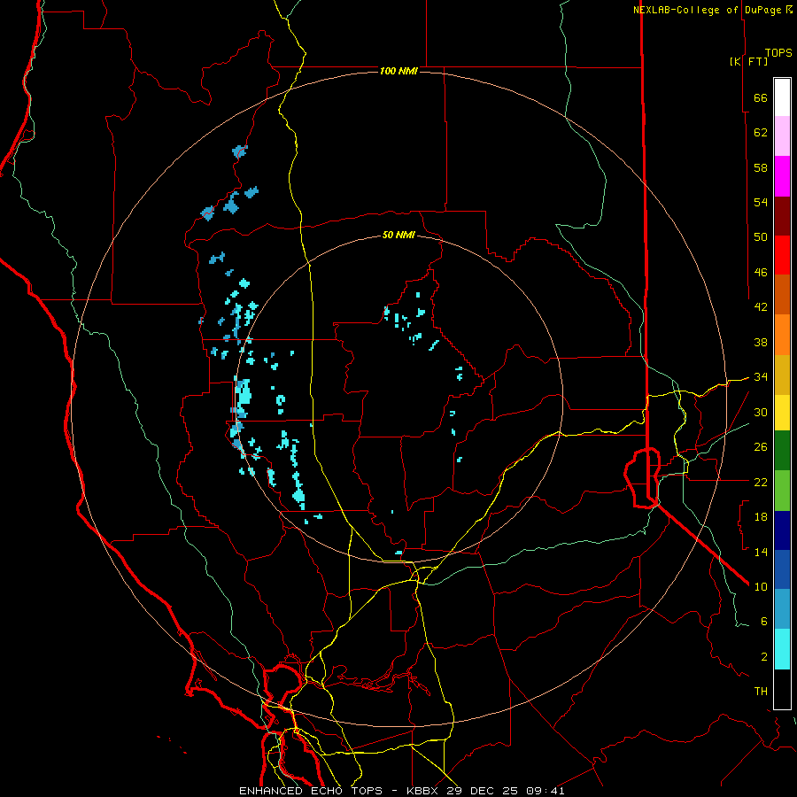Click the 10 legend value
797x797 pixels.
761,586
